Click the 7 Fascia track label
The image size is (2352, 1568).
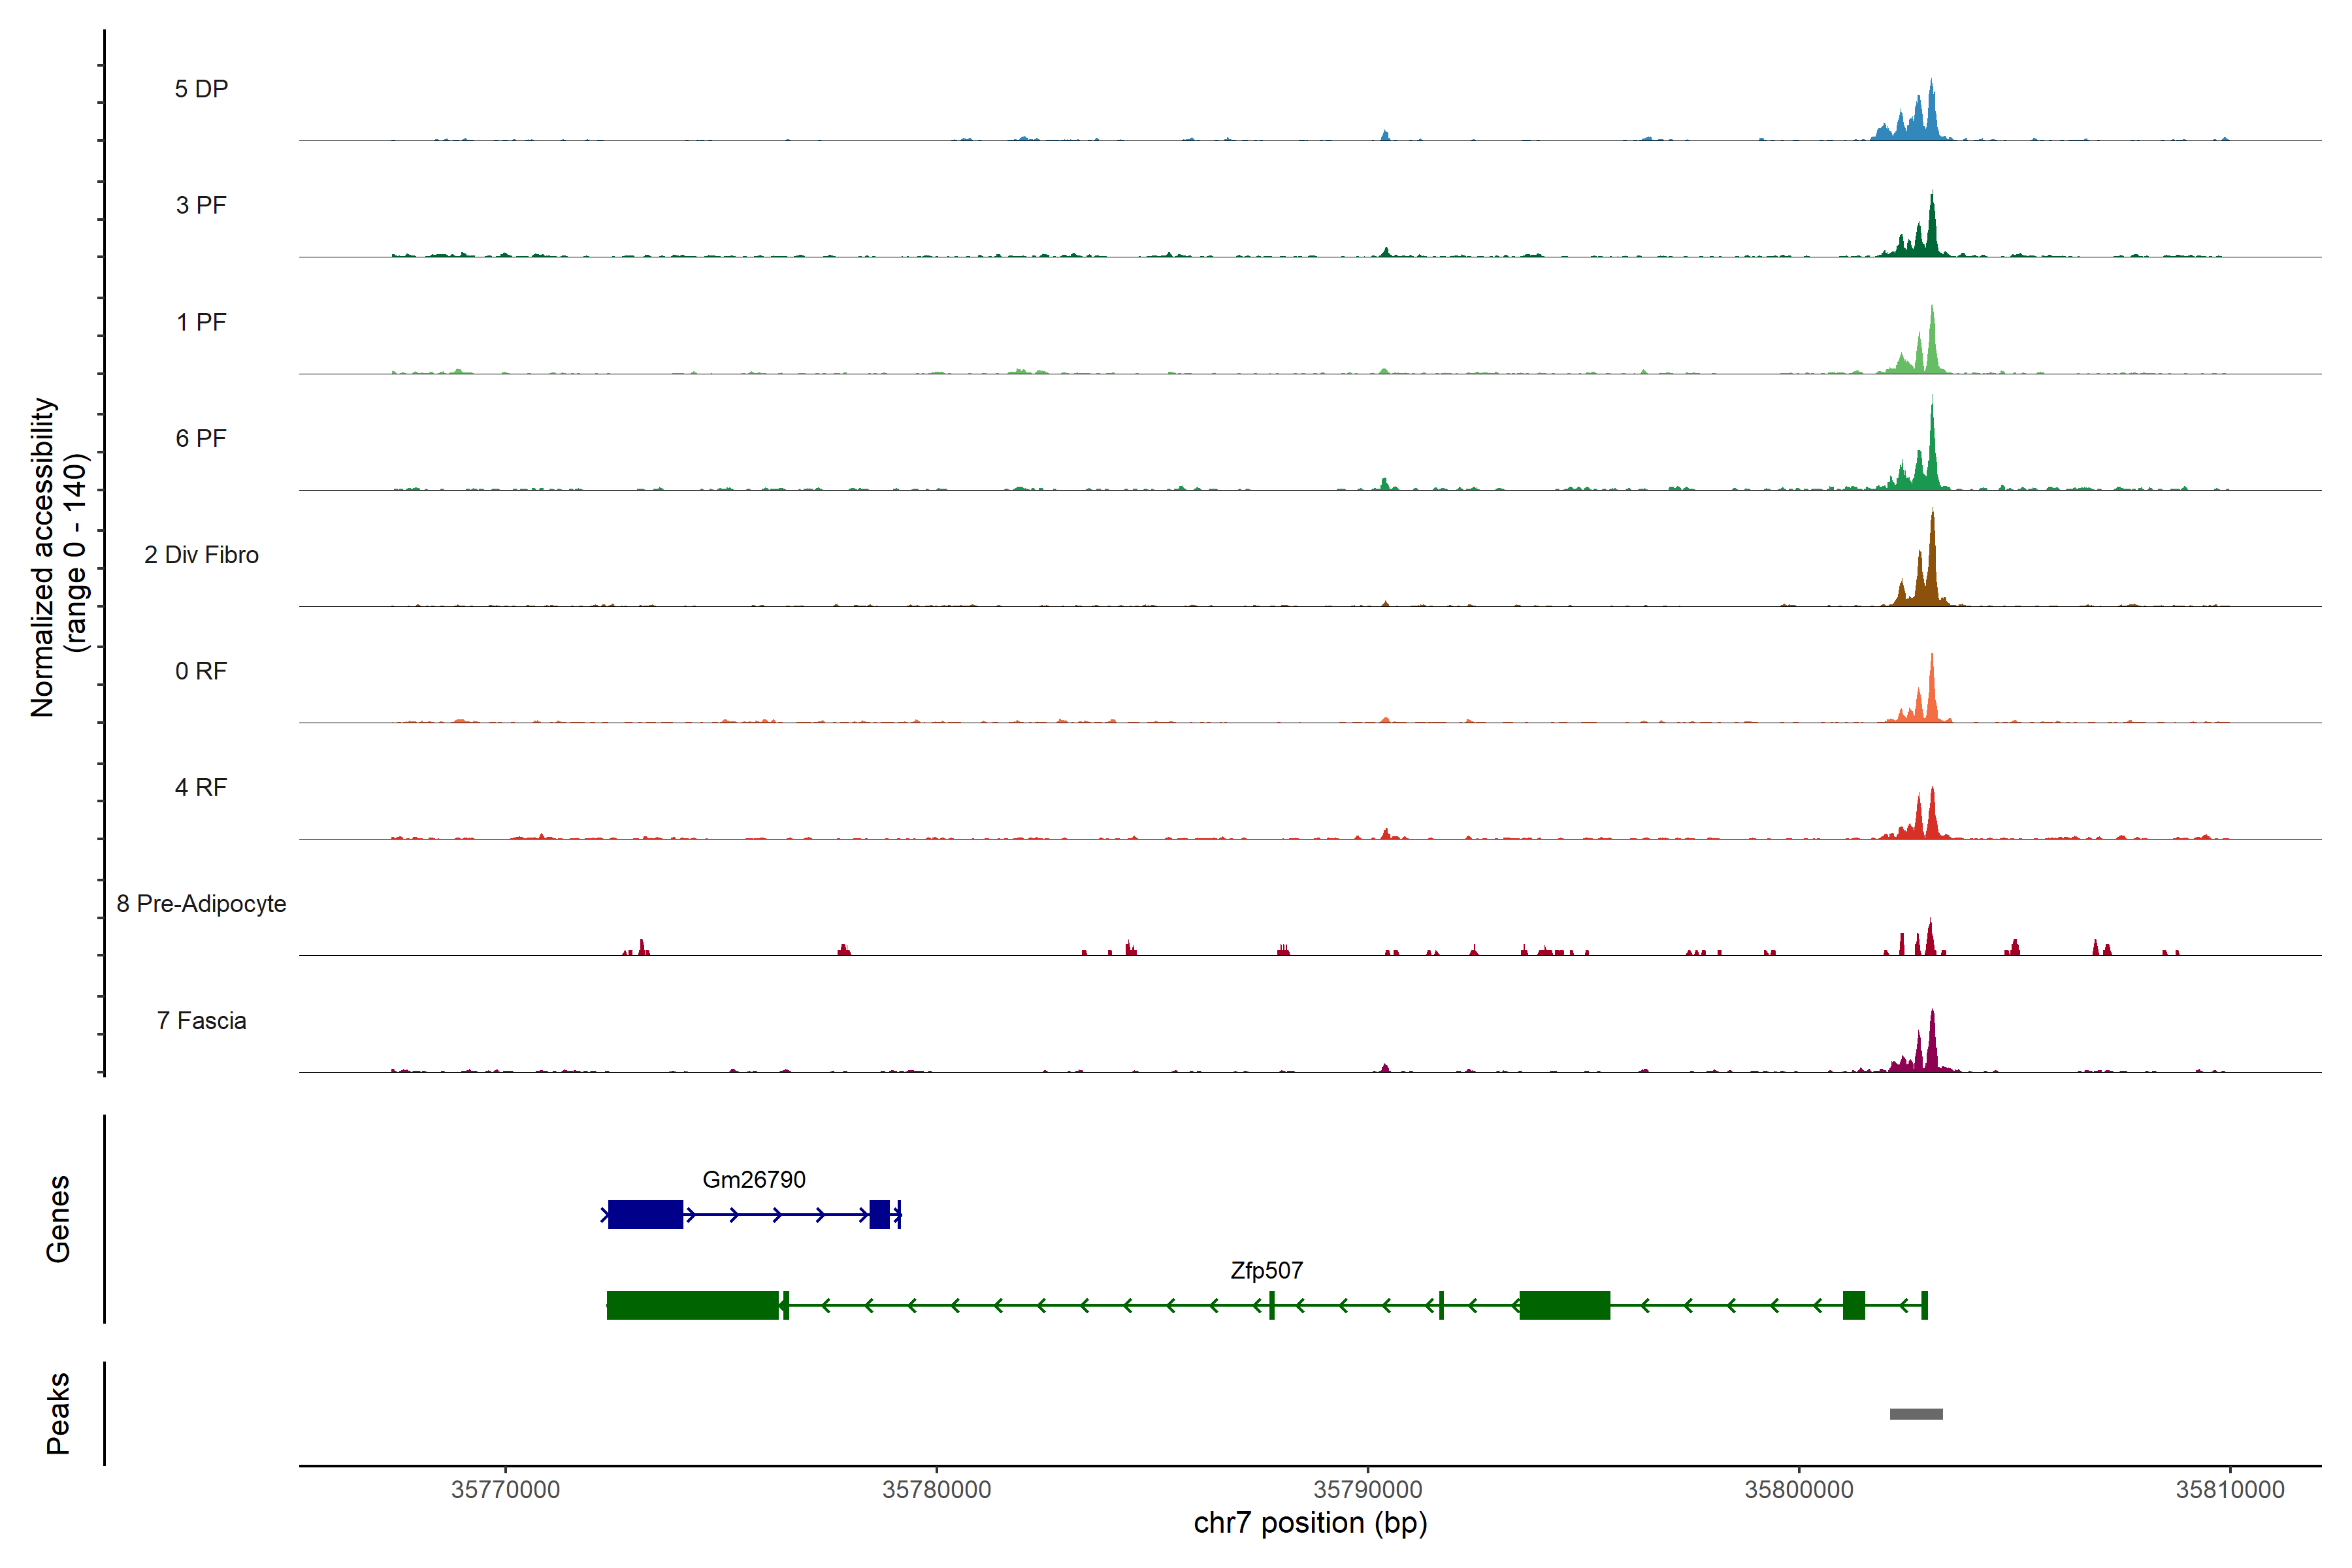201,1021
